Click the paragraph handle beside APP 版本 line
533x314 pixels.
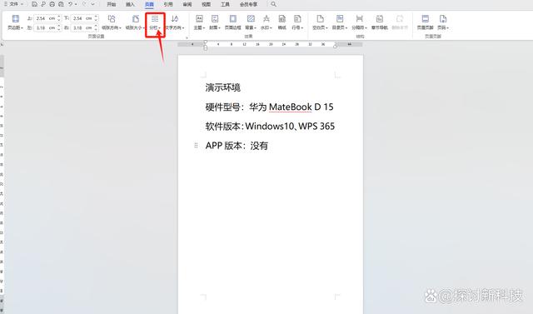196,146
